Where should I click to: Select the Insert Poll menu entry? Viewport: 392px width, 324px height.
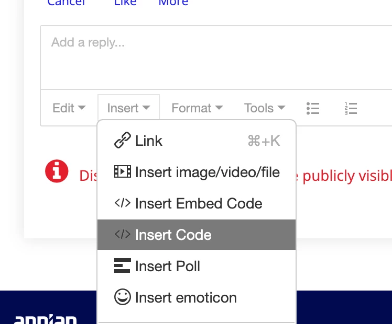[x=197, y=266]
